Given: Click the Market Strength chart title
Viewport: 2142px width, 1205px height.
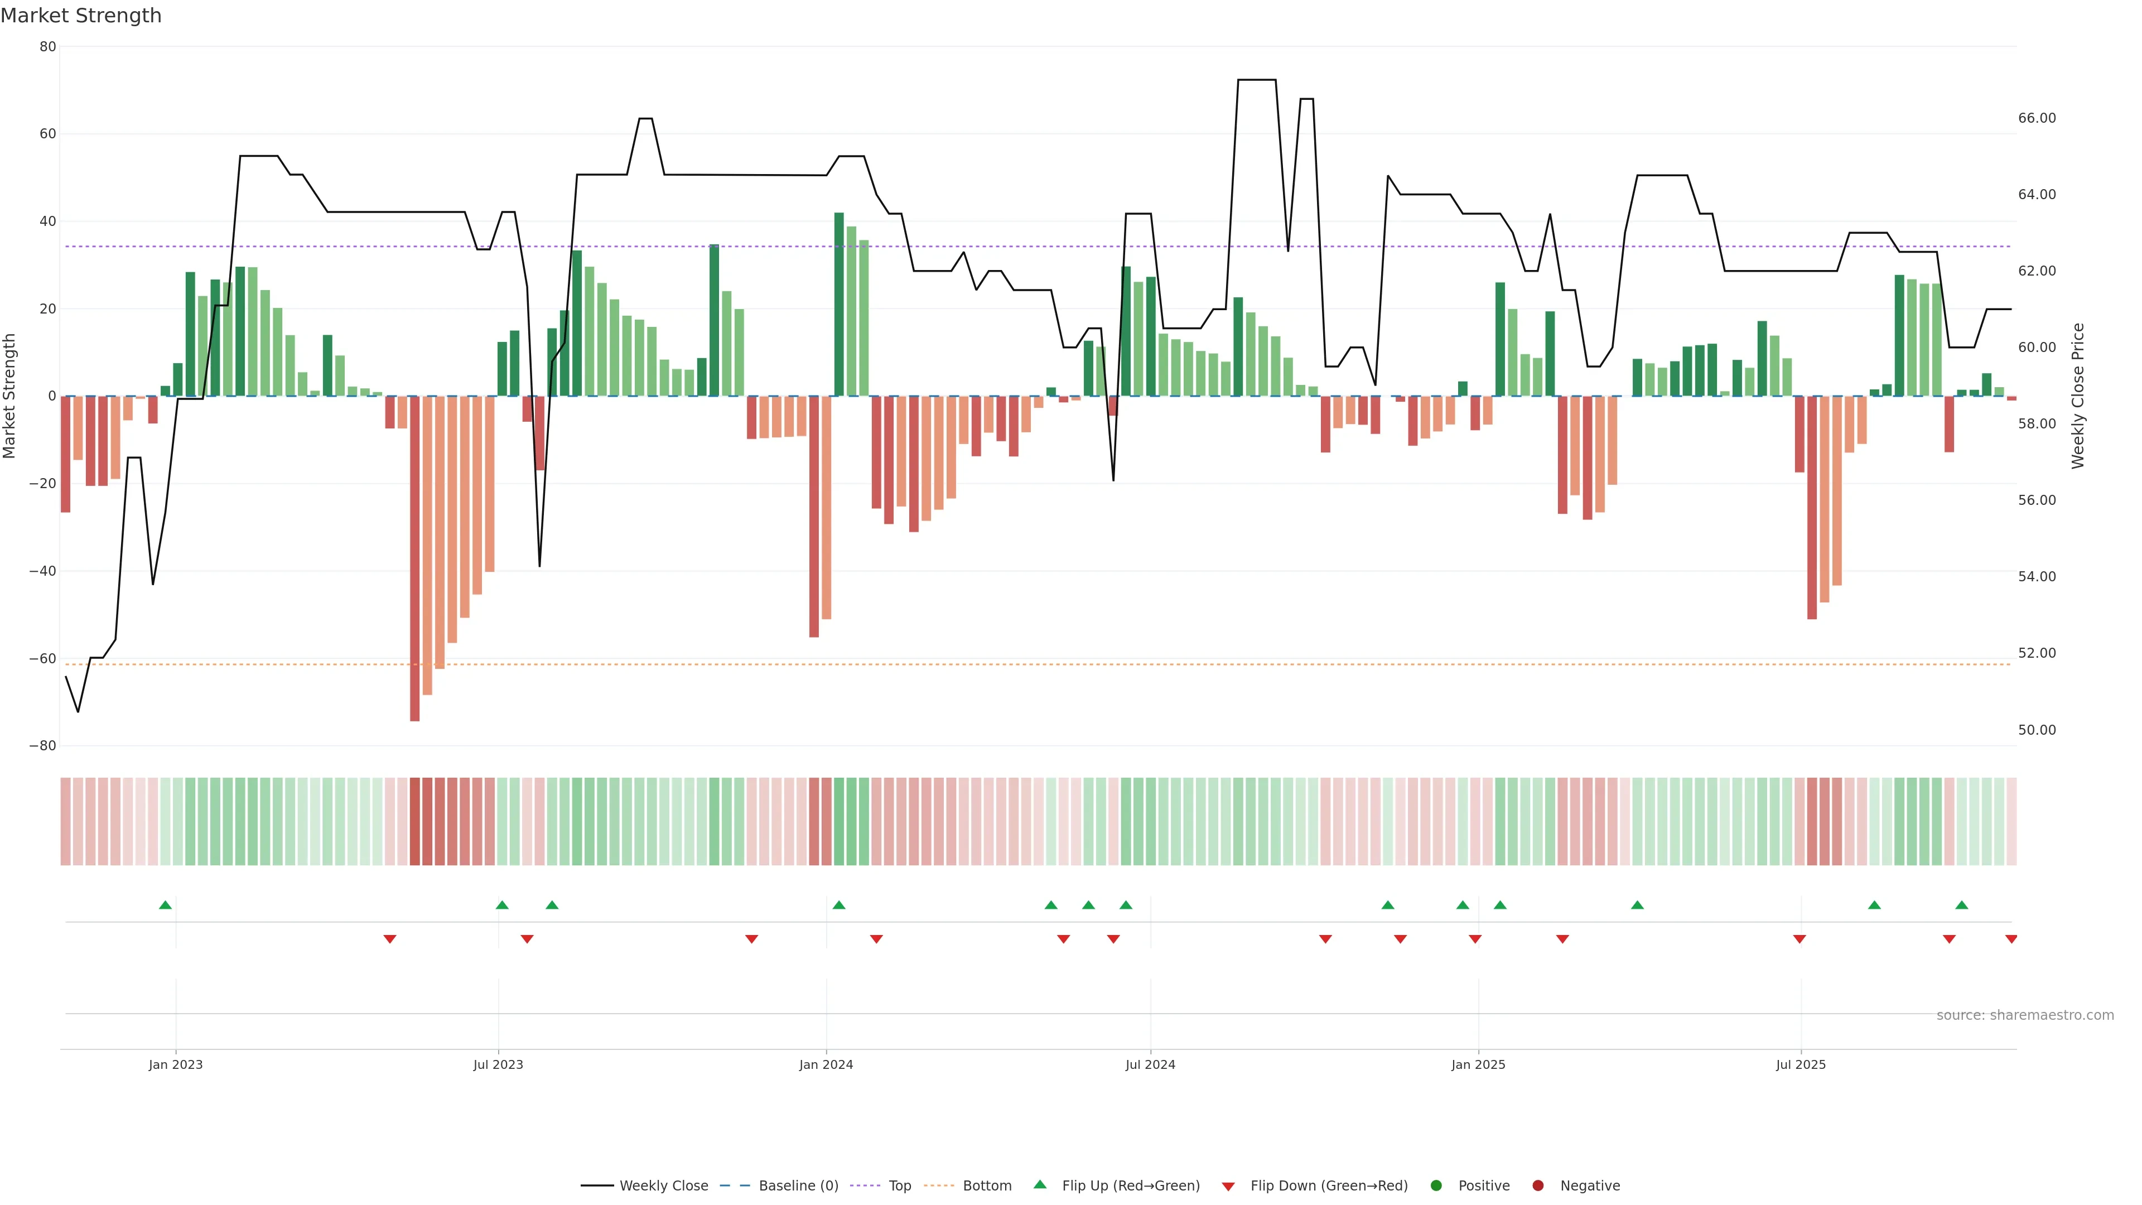Looking at the screenshot, I should tap(81, 16).
